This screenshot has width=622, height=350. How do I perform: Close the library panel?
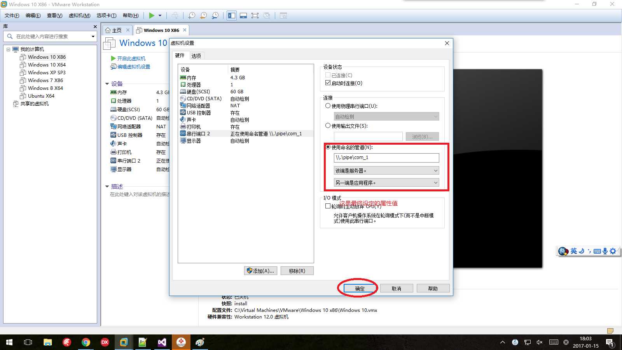(95, 26)
